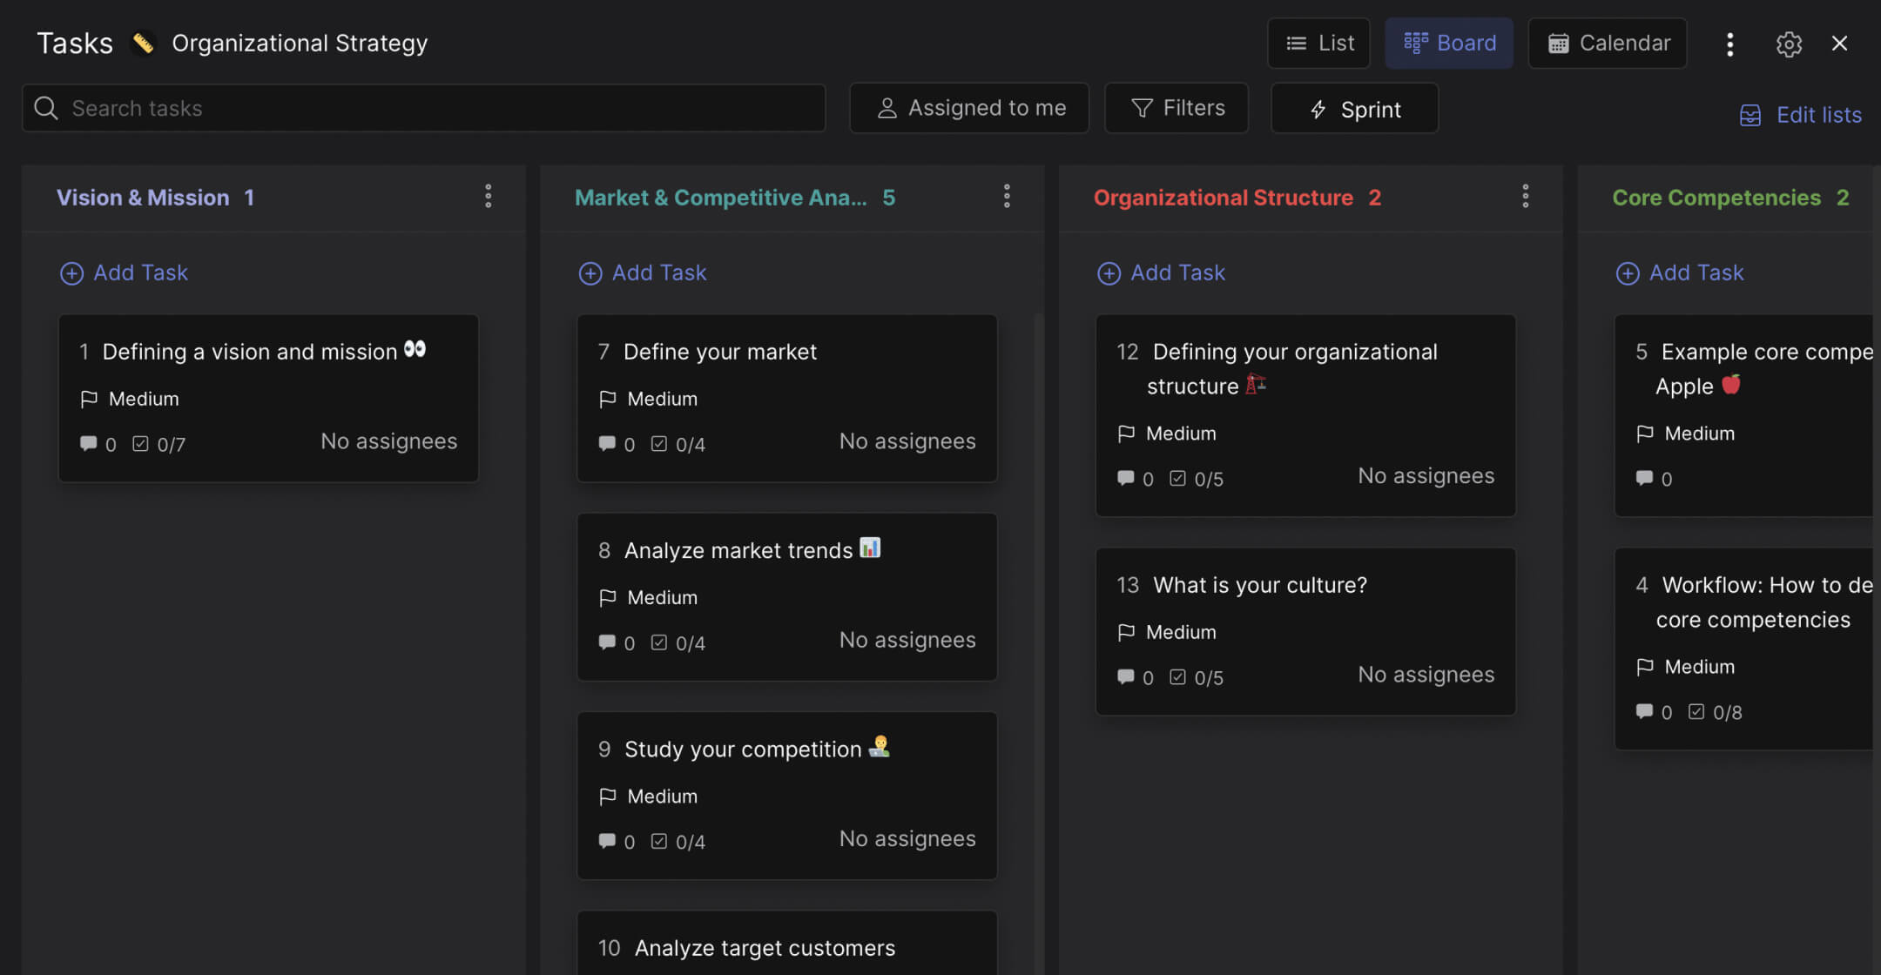Click the checklist icon on Analyze market trends
The image size is (1881, 975).
click(x=659, y=642)
